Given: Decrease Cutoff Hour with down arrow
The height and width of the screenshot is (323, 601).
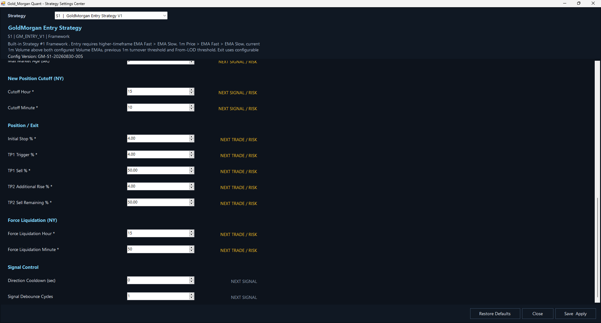Looking at the screenshot, I should [192, 93].
